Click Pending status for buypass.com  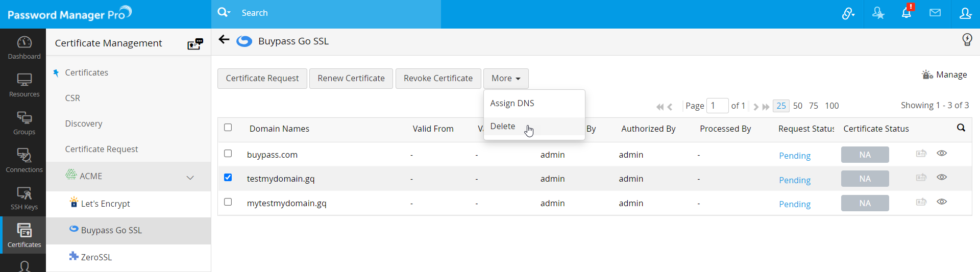pyautogui.click(x=795, y=156)
